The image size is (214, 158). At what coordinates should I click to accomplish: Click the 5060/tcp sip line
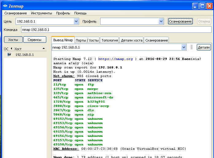[74, 115]
